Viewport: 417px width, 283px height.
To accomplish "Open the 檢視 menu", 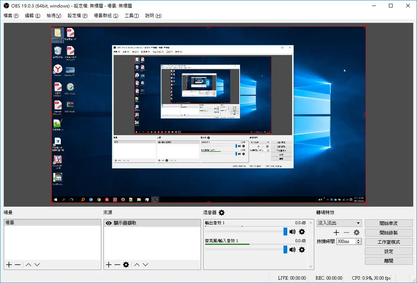I will click(x=54, y=16).
